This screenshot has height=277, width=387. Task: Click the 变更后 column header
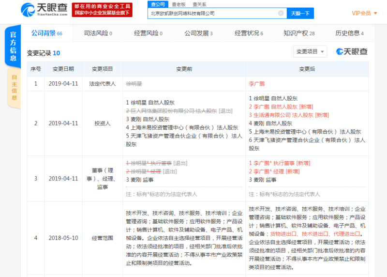pyautogui.click(x=307, y=69)
